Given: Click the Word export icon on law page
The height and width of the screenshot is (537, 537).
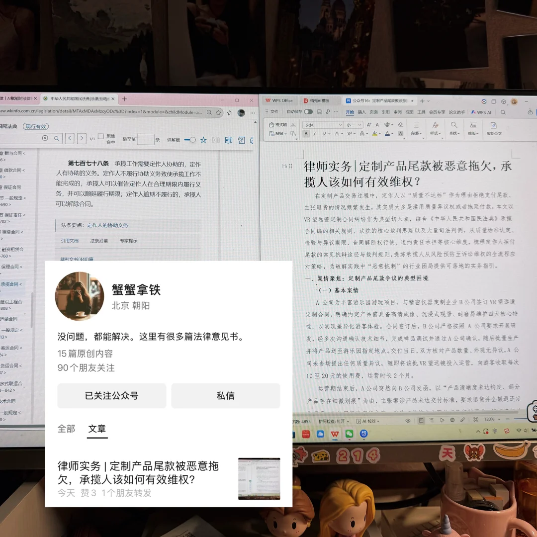Looking at the screenshot, I should coord(228,140).
